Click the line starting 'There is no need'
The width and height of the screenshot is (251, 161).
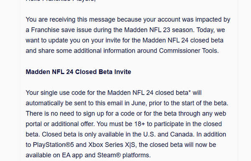pos(126,114)
